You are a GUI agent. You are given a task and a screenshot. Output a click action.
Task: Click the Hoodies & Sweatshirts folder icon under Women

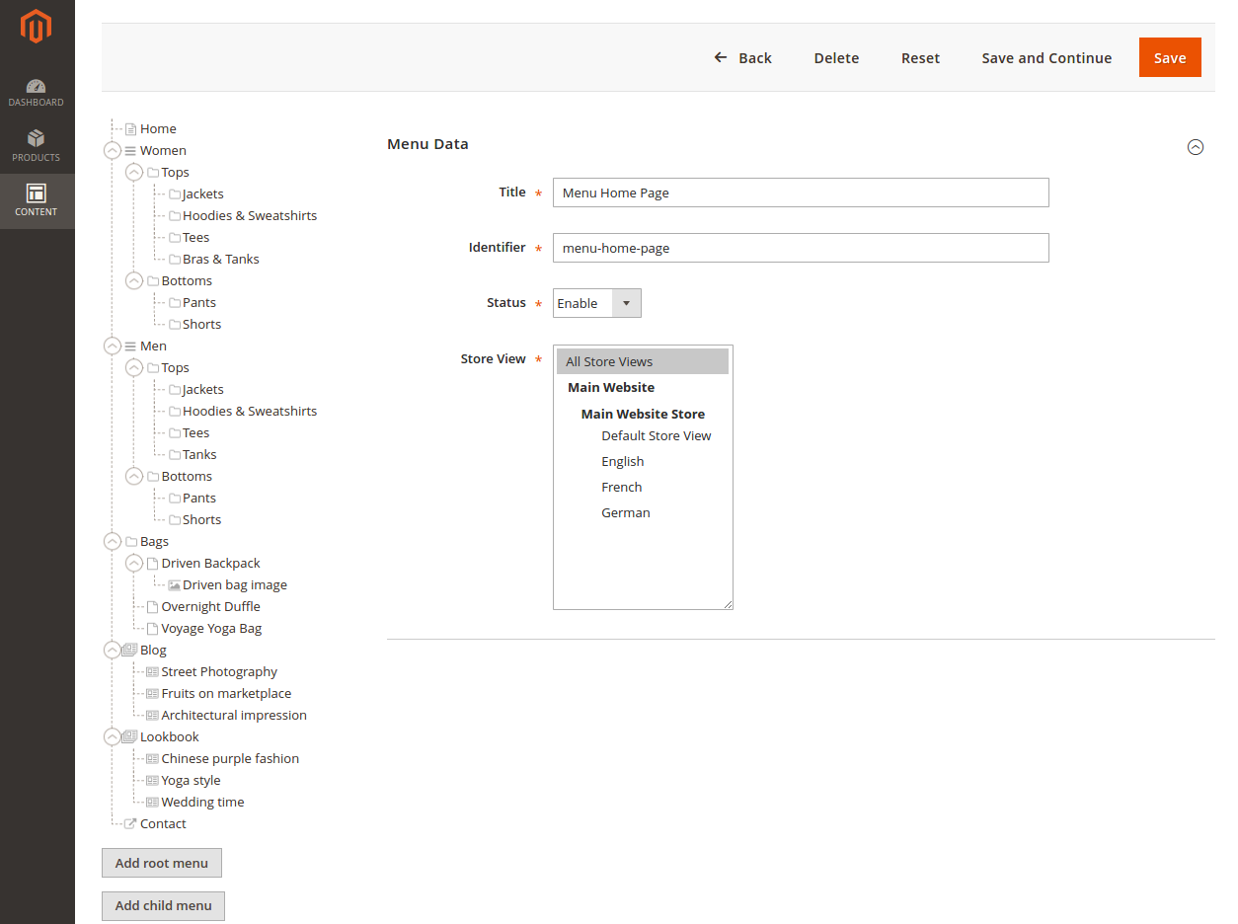(x=175, y=216)
